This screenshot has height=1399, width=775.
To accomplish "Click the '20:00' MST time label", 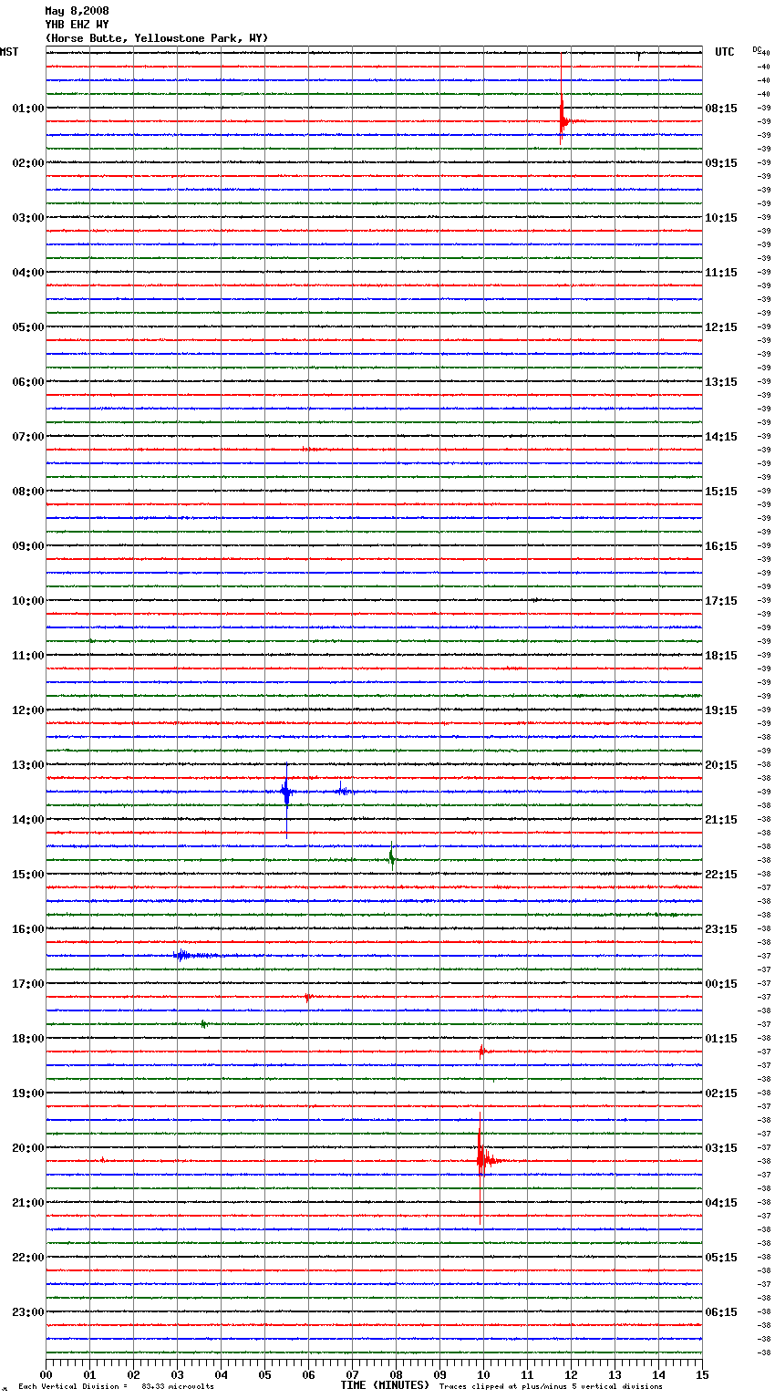I will (x=28, y=1147).
